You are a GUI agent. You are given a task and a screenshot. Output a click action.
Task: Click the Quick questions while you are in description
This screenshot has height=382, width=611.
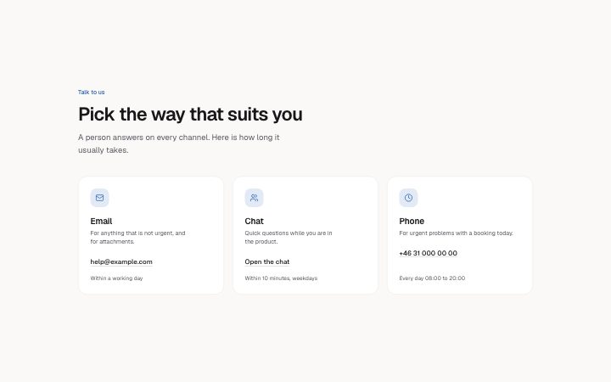[x=289, y=238]
